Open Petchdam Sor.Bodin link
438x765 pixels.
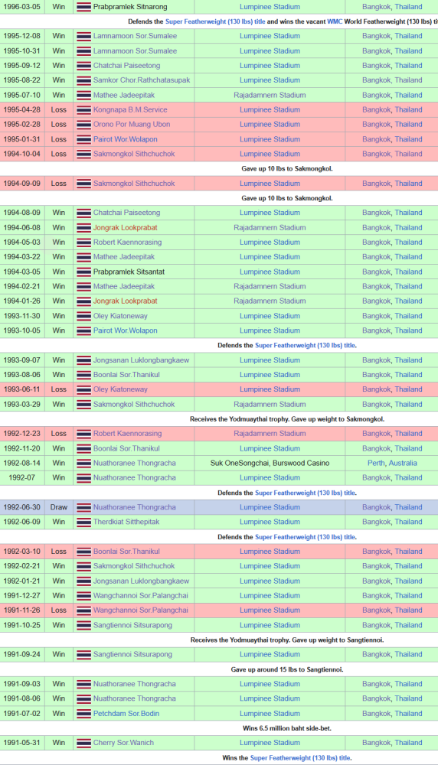point(126,713)
